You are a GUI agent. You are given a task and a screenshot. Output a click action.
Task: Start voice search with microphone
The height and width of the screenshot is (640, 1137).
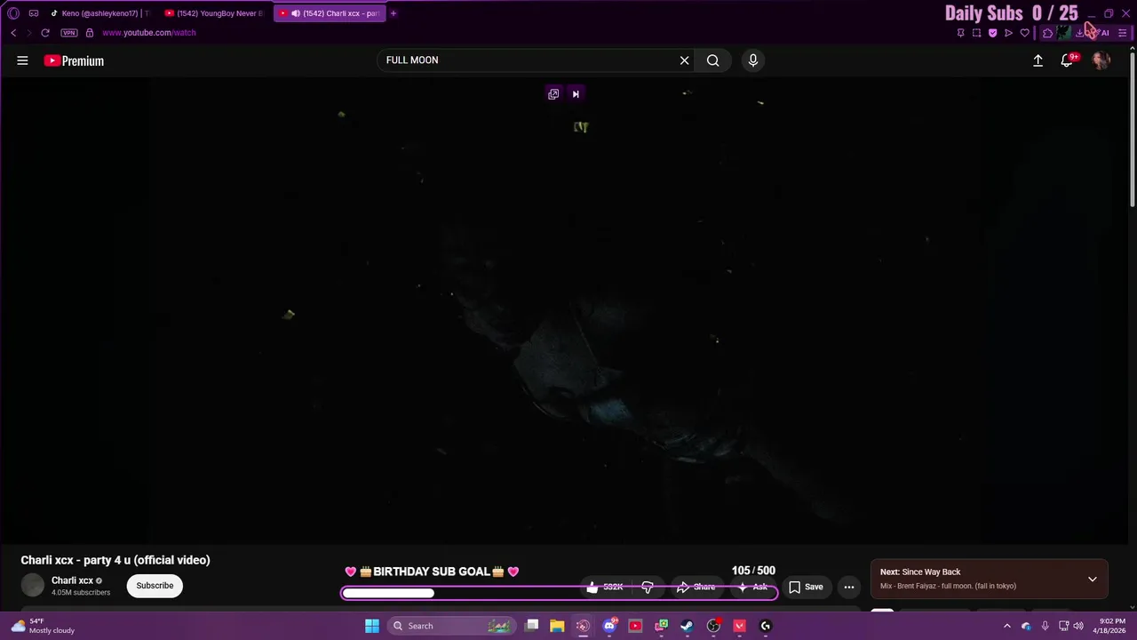click(x=753, y=60)
